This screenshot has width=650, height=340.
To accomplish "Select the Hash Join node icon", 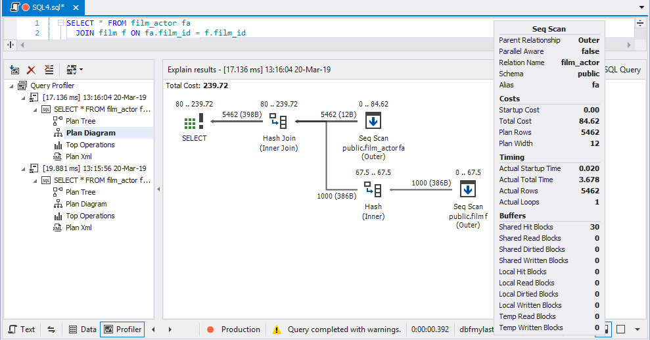I will (x=278, y=121).
